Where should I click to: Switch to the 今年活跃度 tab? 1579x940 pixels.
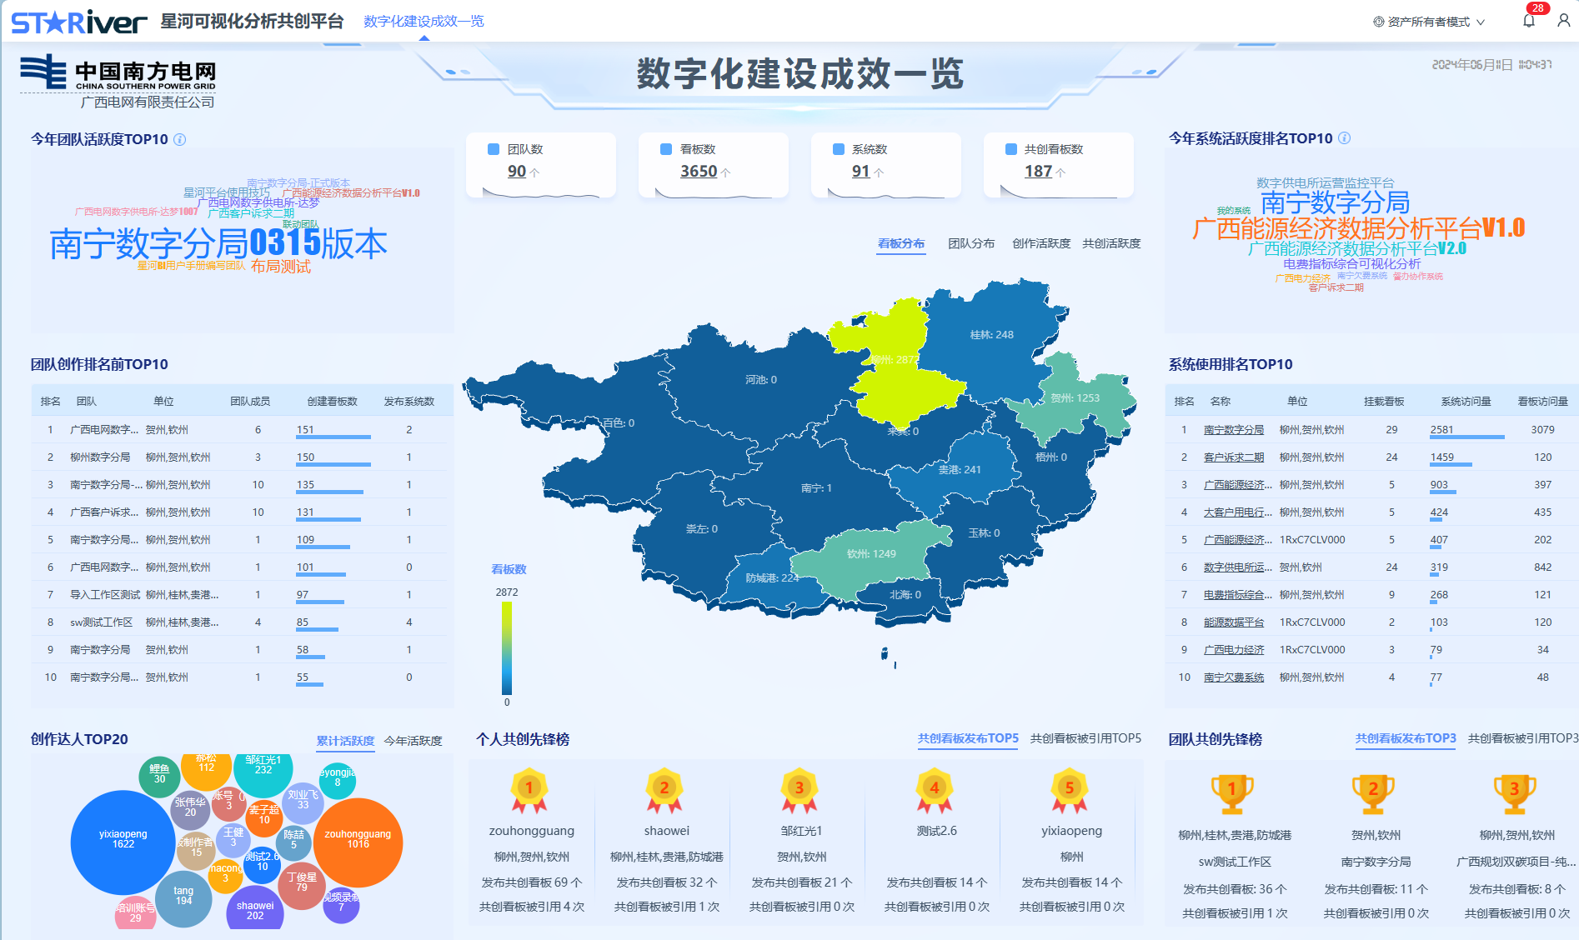coord(413,741)
